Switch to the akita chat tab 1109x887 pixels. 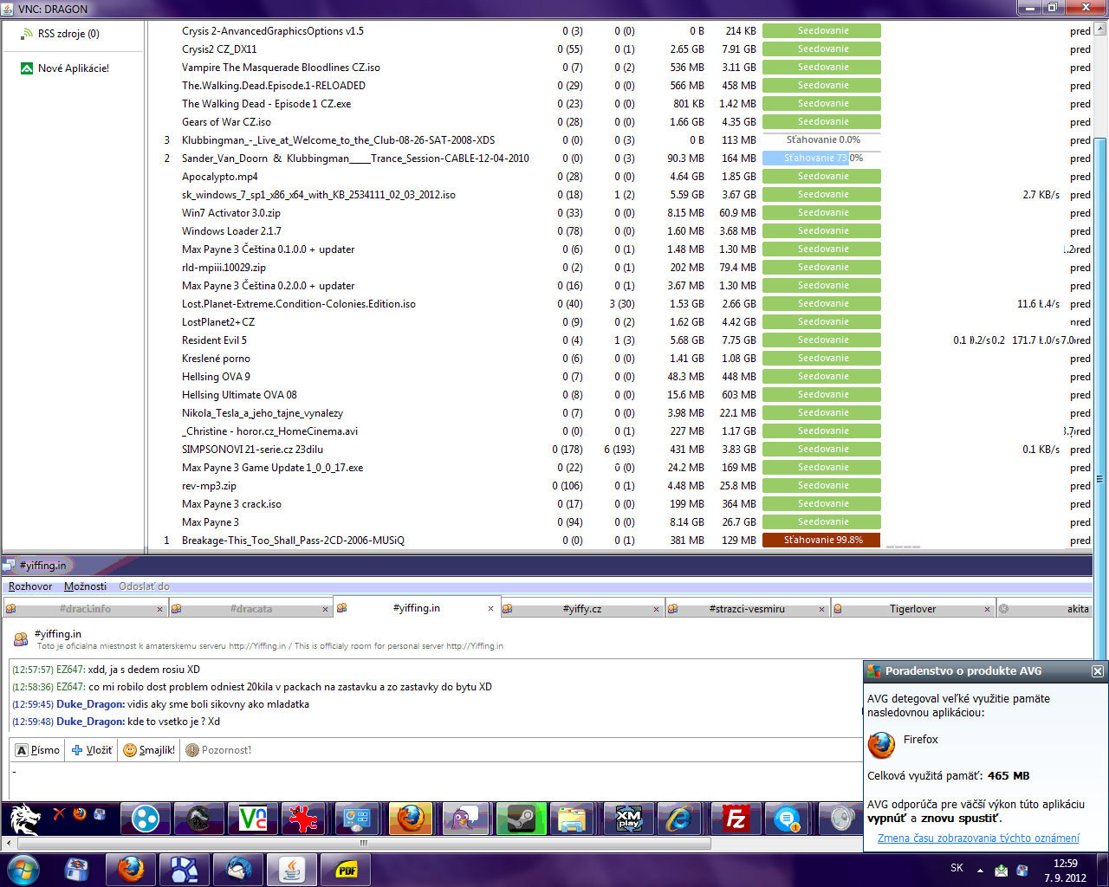pyautogui.click(x=1045, y=609)
